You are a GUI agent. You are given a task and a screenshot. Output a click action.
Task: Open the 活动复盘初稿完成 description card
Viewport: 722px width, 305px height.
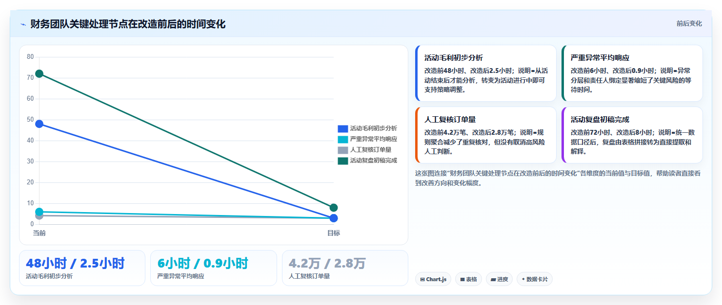[x=632, y=135]
